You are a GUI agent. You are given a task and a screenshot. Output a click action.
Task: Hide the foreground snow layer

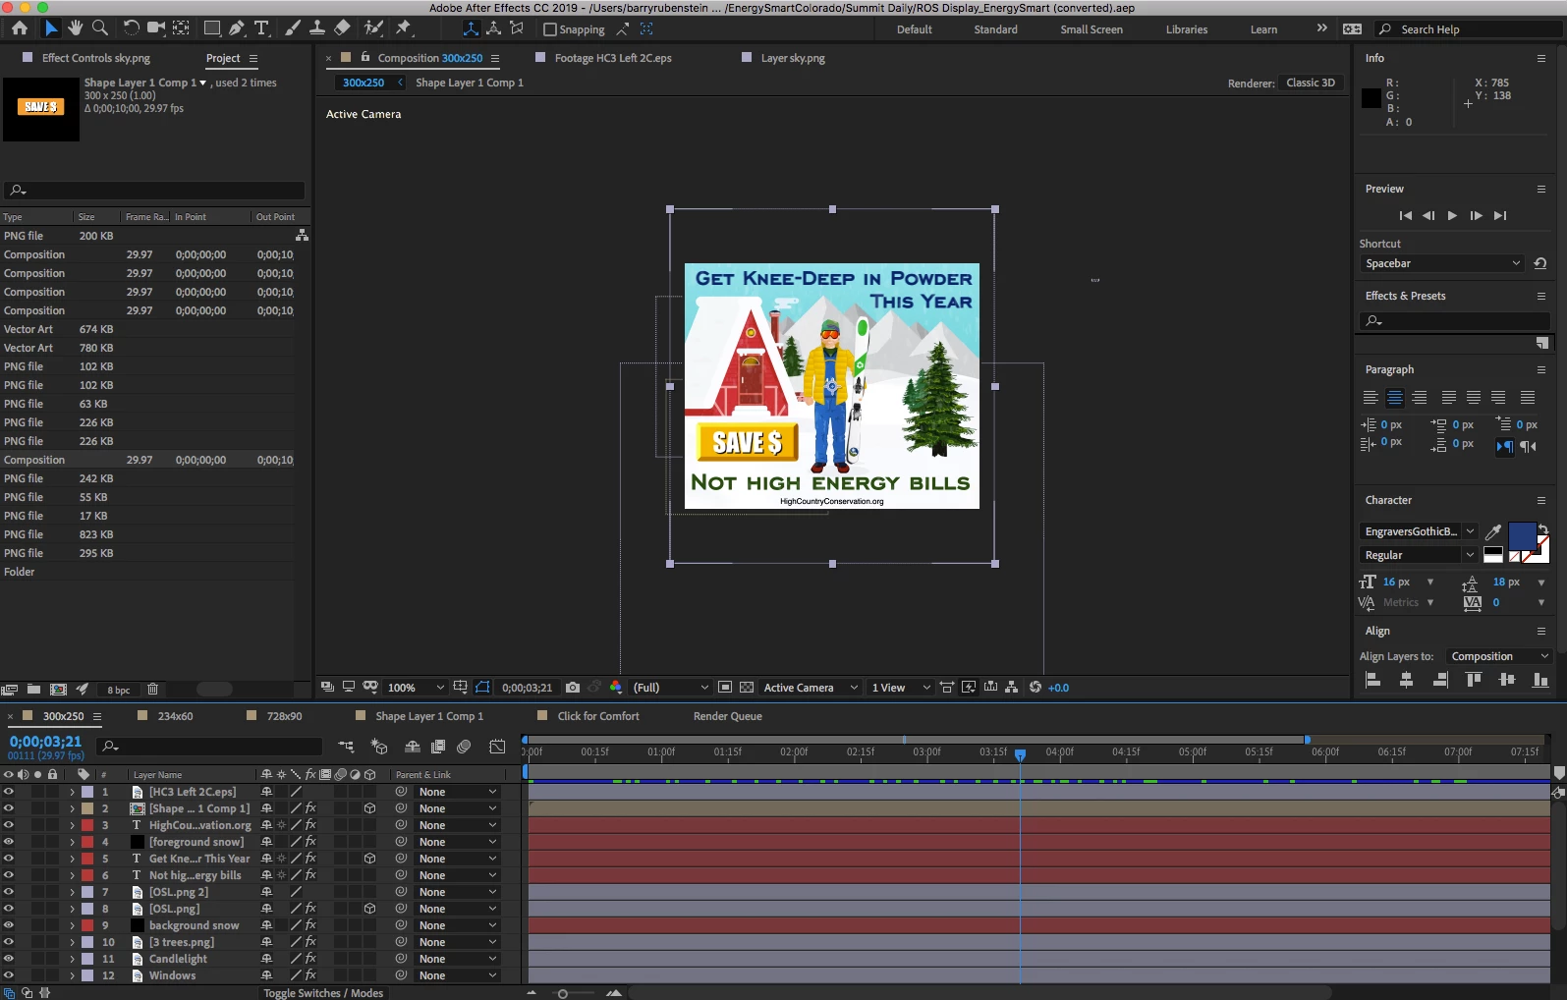8,842
